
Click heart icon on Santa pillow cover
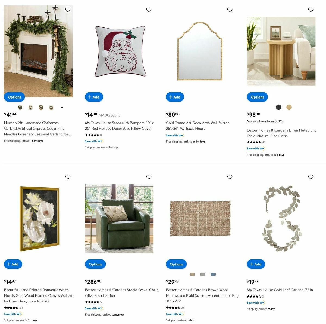point(149,10)
